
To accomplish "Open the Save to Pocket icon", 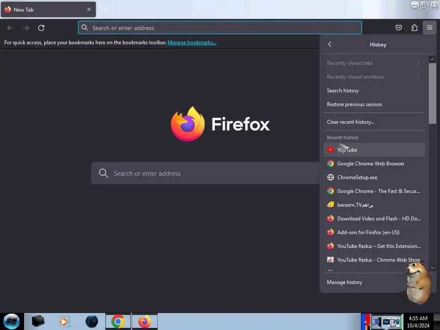I will [398, 27].
